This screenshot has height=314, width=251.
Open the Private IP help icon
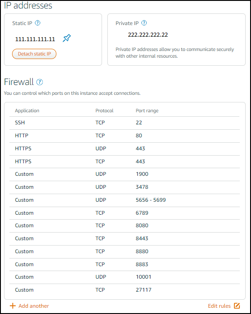[x=144, y=23]
